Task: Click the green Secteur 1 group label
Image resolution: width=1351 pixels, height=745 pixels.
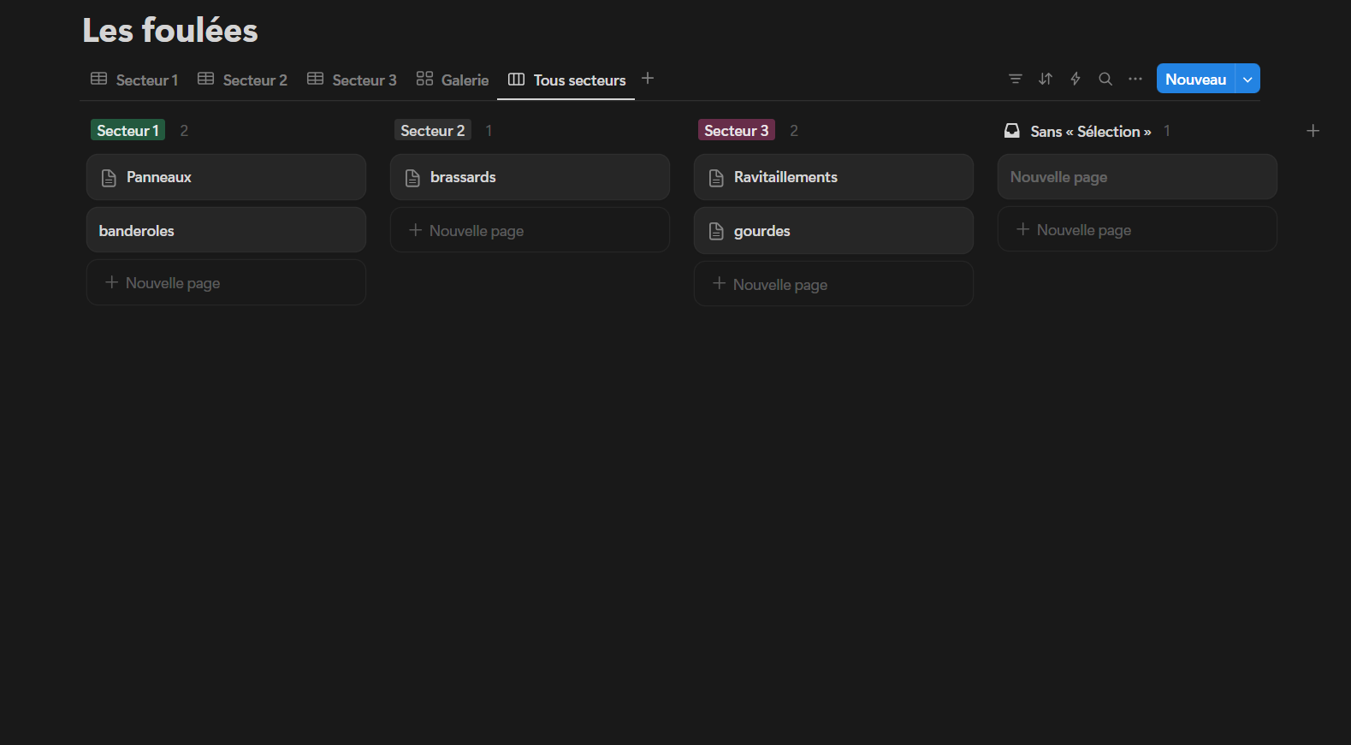Action: (x=127, y=130)
